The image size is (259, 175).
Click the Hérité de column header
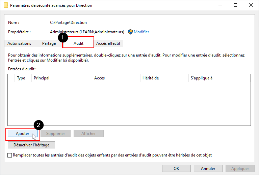[x=164, y=78]
